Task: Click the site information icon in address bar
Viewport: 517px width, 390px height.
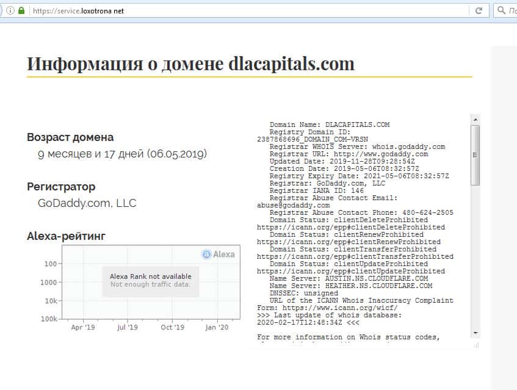Action: 10,10
